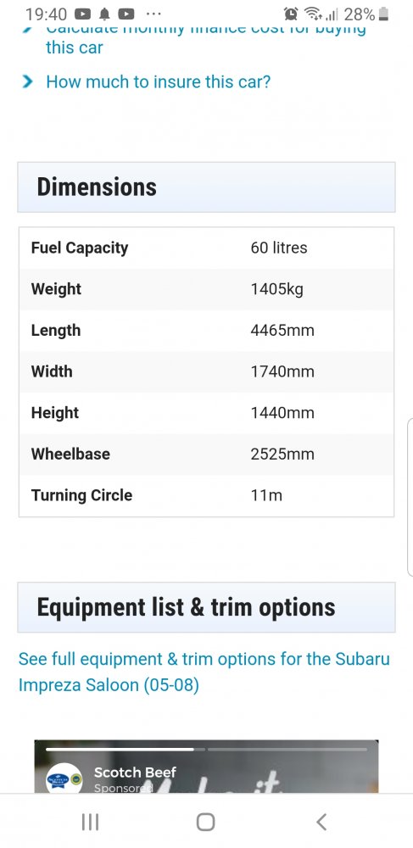Tap the edge panel handle on right side
This screenshot has height=848, width=413.
(410, 496)
